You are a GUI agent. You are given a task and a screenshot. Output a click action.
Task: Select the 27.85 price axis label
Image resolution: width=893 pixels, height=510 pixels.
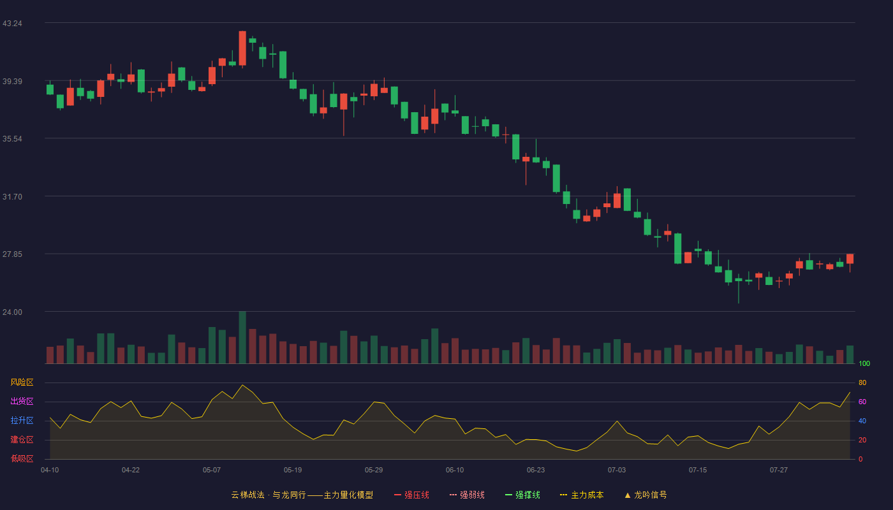click(12, 254)
